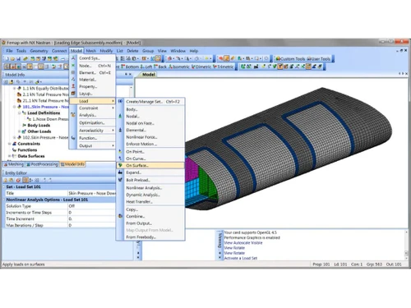Click the Save disk icon in toolbar
Screen dimensions: 411x308
pos(19,58)
